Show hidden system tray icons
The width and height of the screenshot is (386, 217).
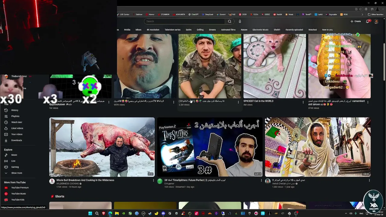coord(346,213)
